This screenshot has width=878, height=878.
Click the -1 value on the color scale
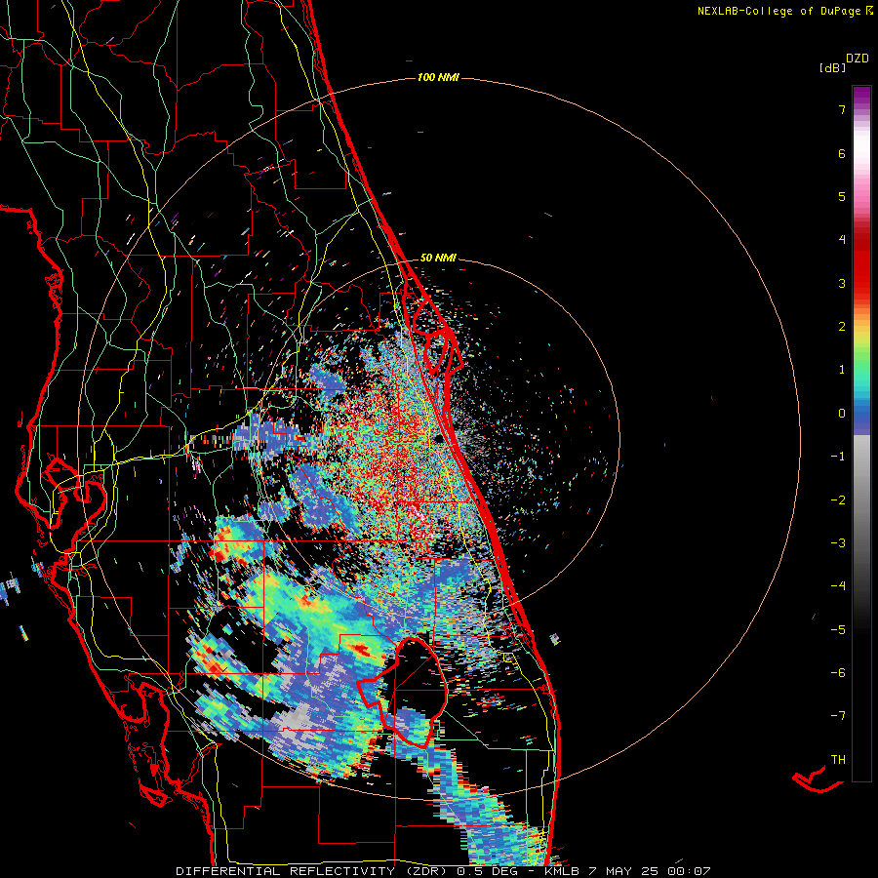coord(838,457)
